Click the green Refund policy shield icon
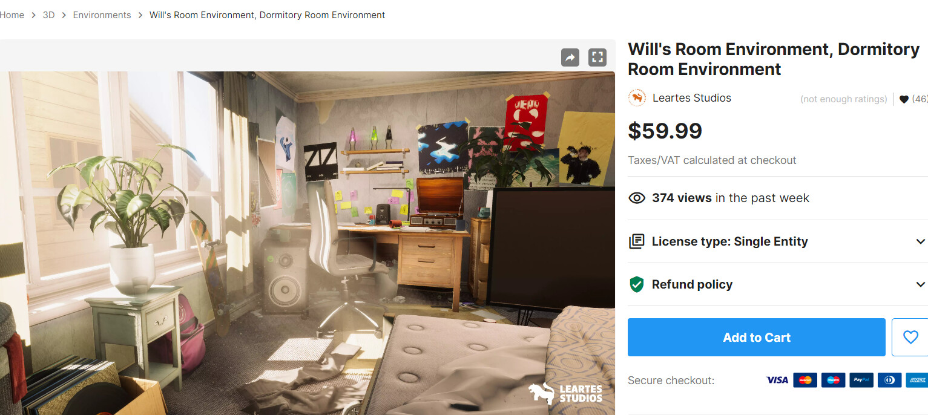This screenshot has height=415, width=928. [x=636, y=284]
